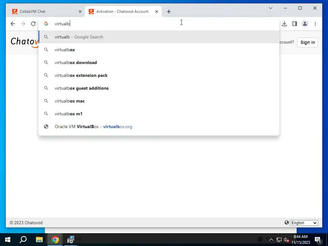Expand the tab search chevron

pyautogui.click(x=270, y=8)
